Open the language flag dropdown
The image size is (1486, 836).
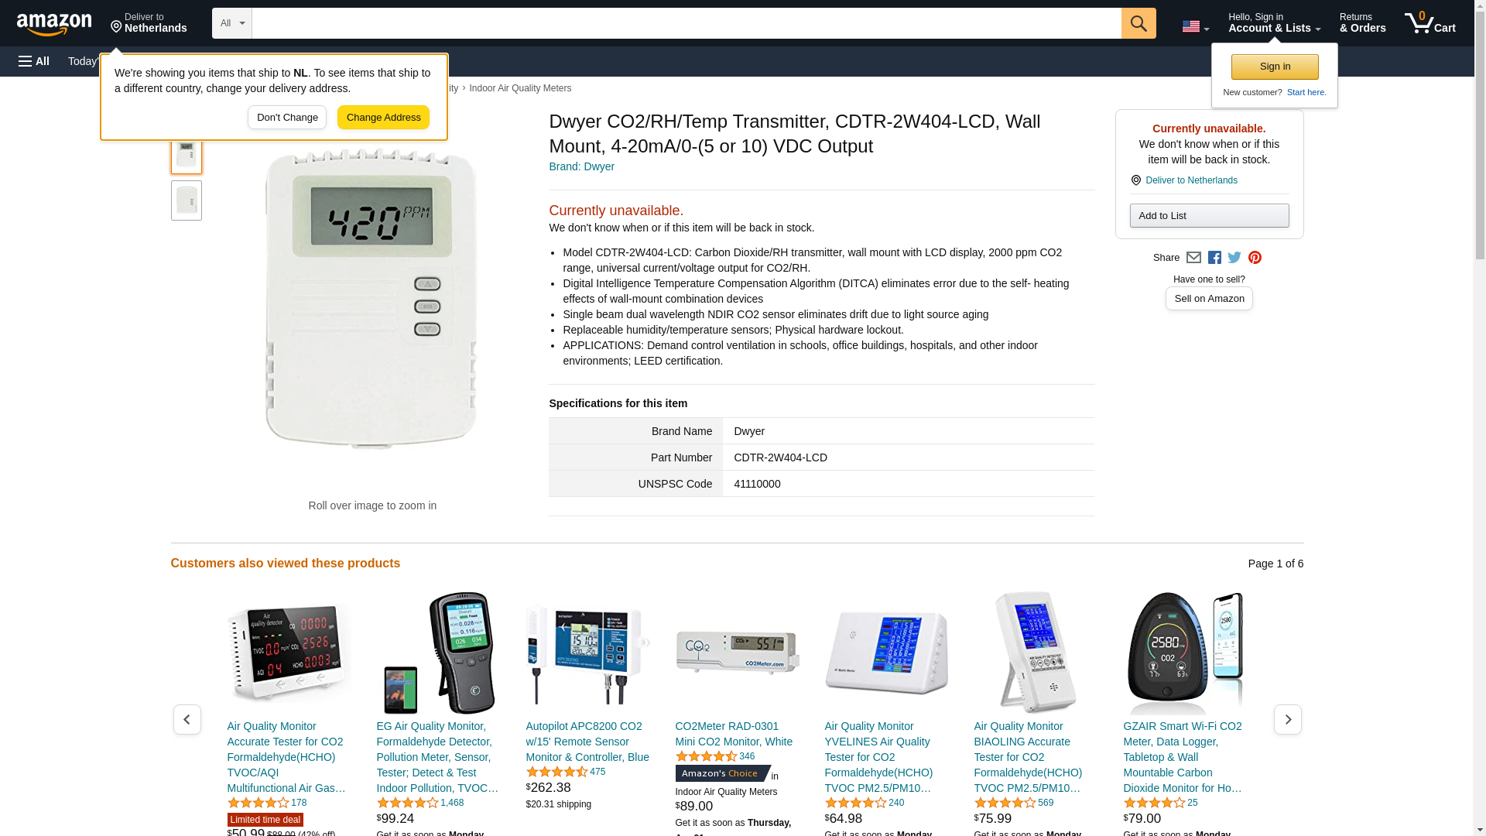[x=1195, y=26]
